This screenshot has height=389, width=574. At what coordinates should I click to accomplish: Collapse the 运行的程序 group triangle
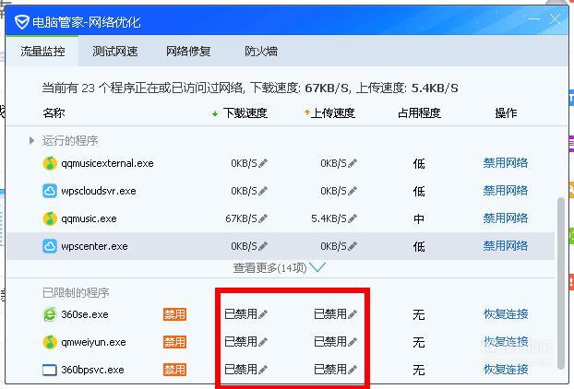32,140
